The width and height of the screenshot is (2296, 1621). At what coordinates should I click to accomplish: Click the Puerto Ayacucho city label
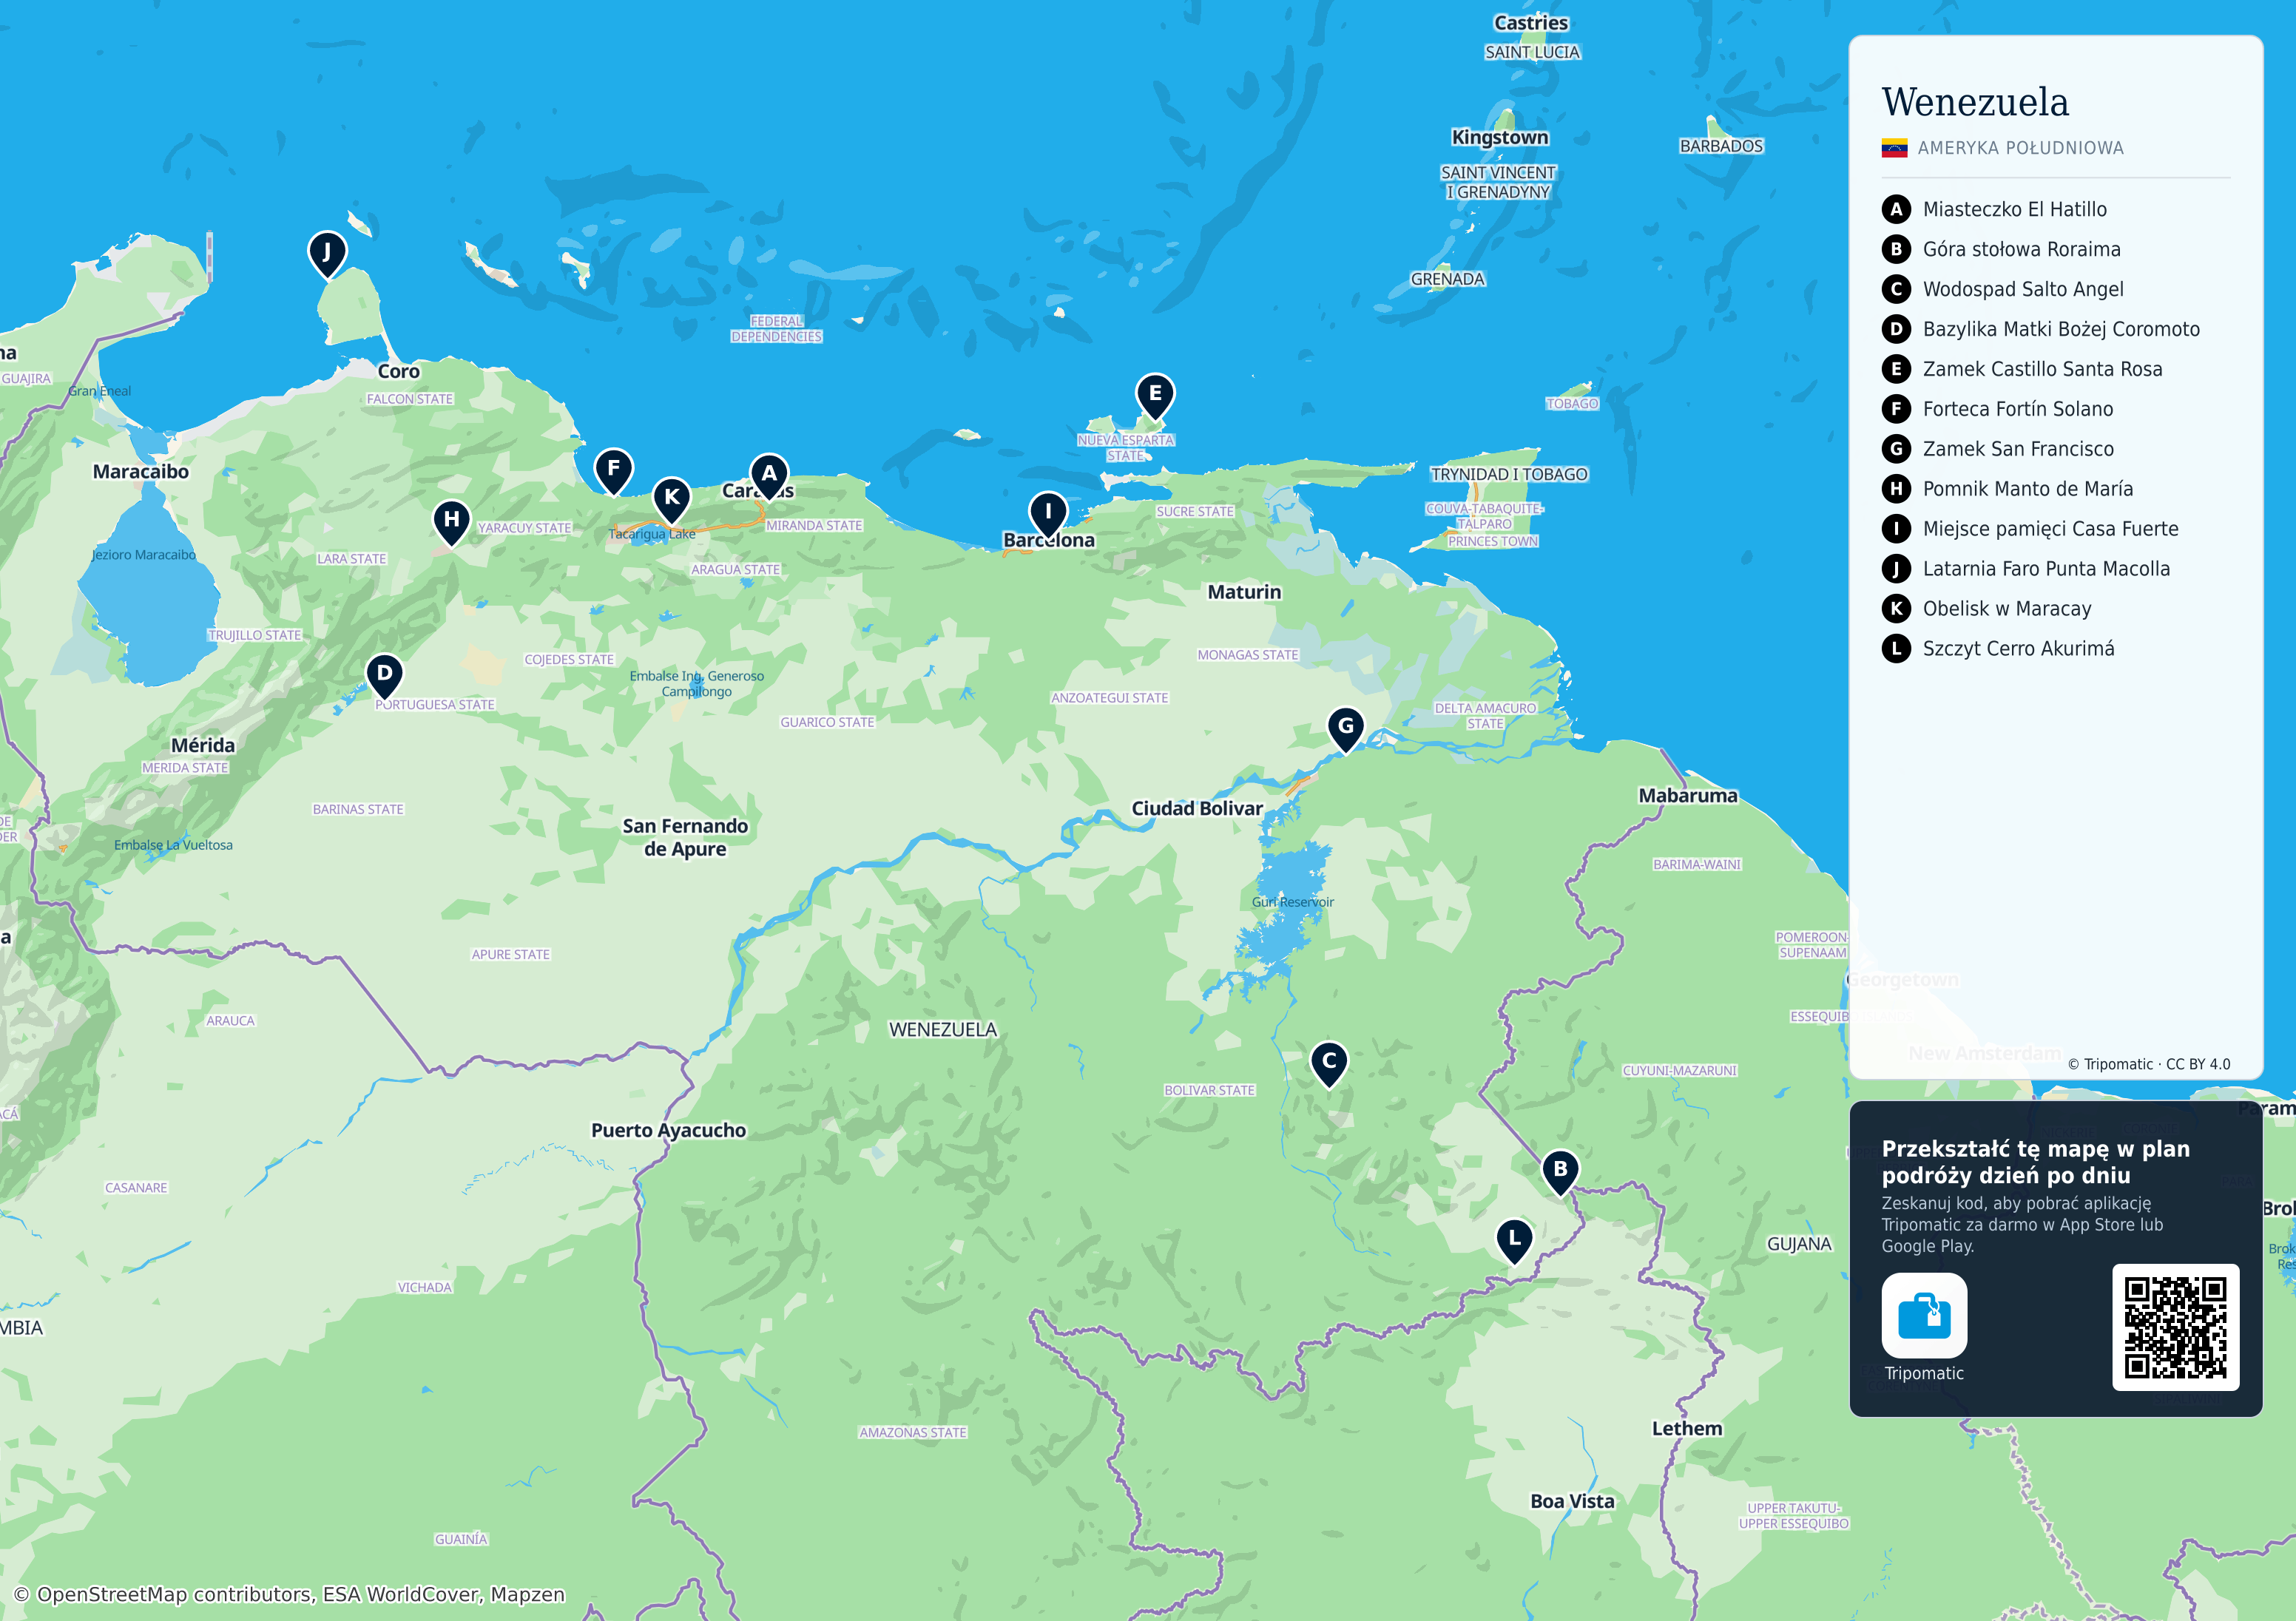(668, 1130)
